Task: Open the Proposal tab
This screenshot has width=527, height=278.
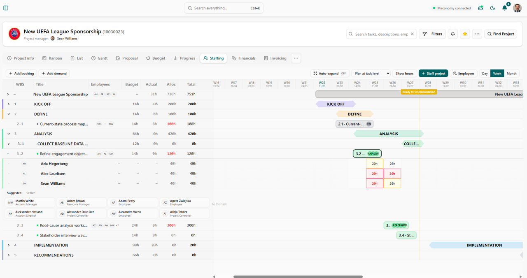Action: point(127,58)
